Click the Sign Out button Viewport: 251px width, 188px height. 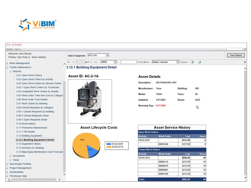(18, 49)
